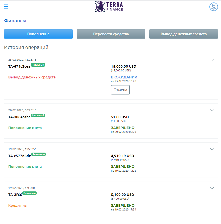
Task: Cancel pending withdrawal with Отмена button
Action: click(x=120, y=90)
